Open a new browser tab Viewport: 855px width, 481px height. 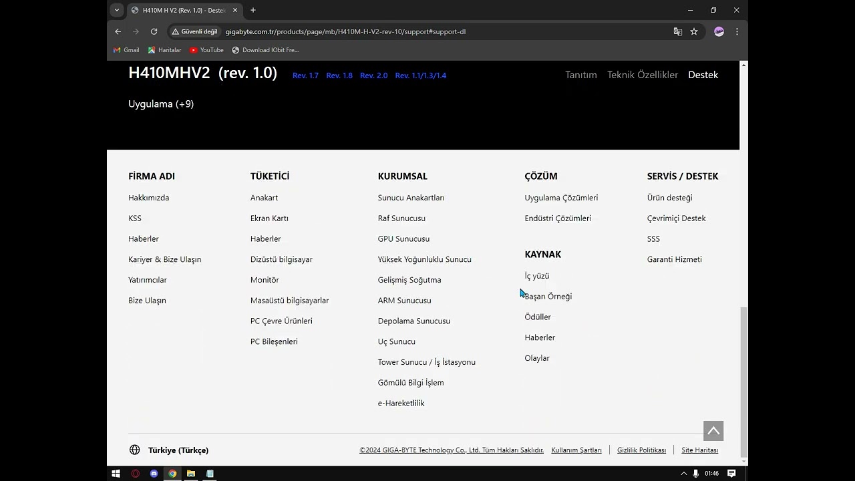(x=253, y=10)
